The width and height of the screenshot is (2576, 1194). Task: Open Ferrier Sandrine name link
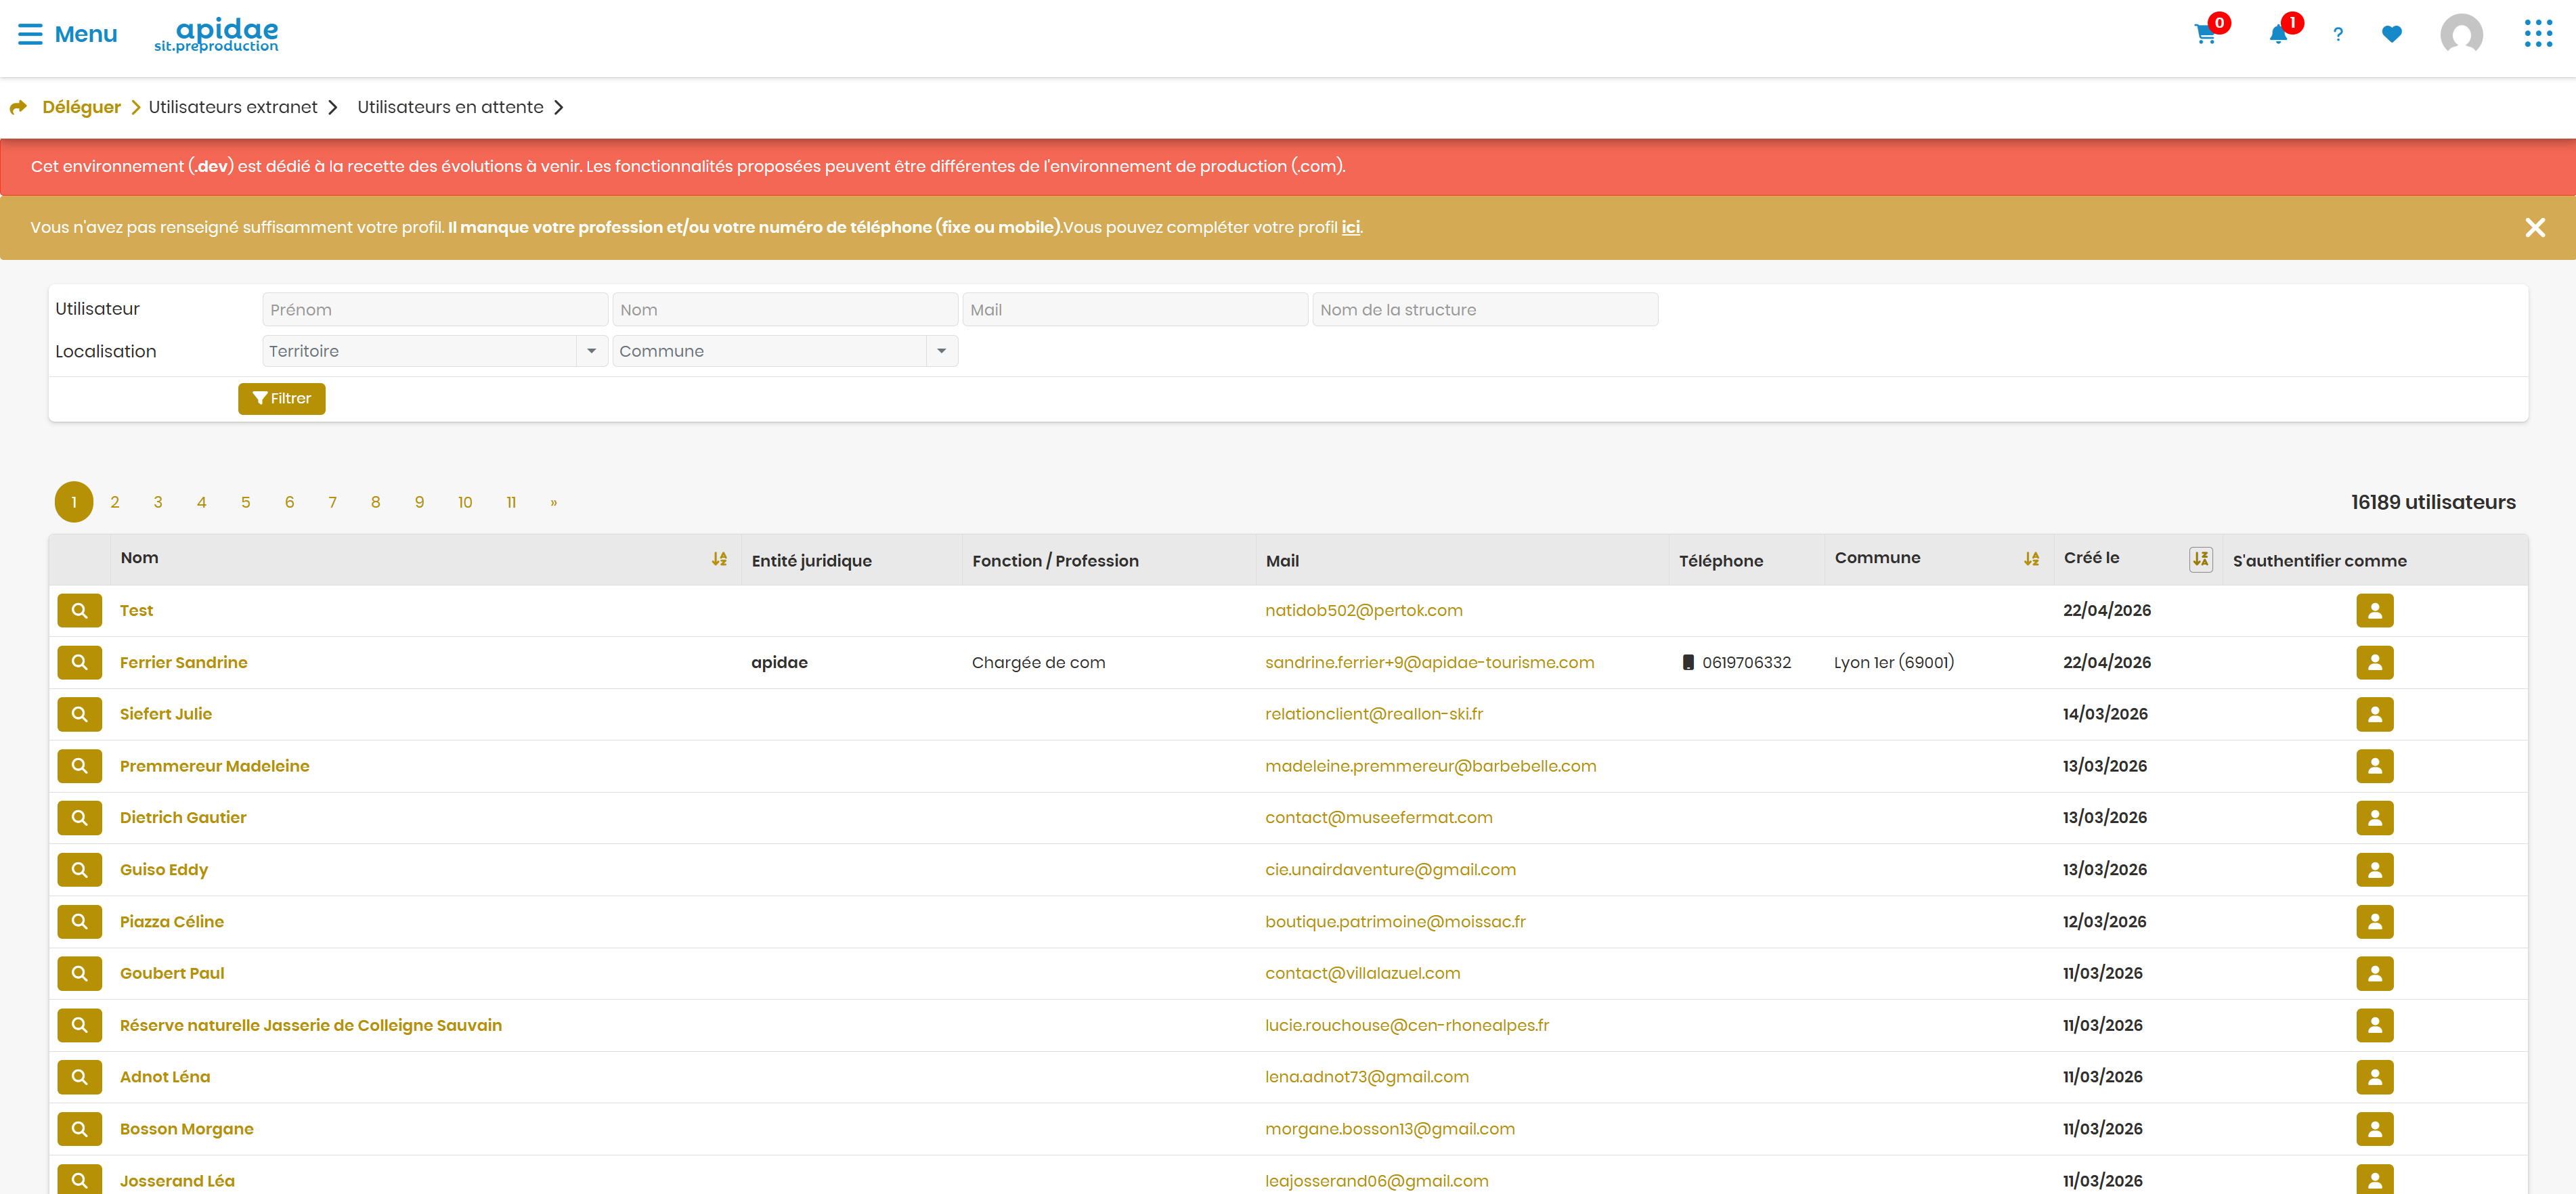click(x=184, y=663)
